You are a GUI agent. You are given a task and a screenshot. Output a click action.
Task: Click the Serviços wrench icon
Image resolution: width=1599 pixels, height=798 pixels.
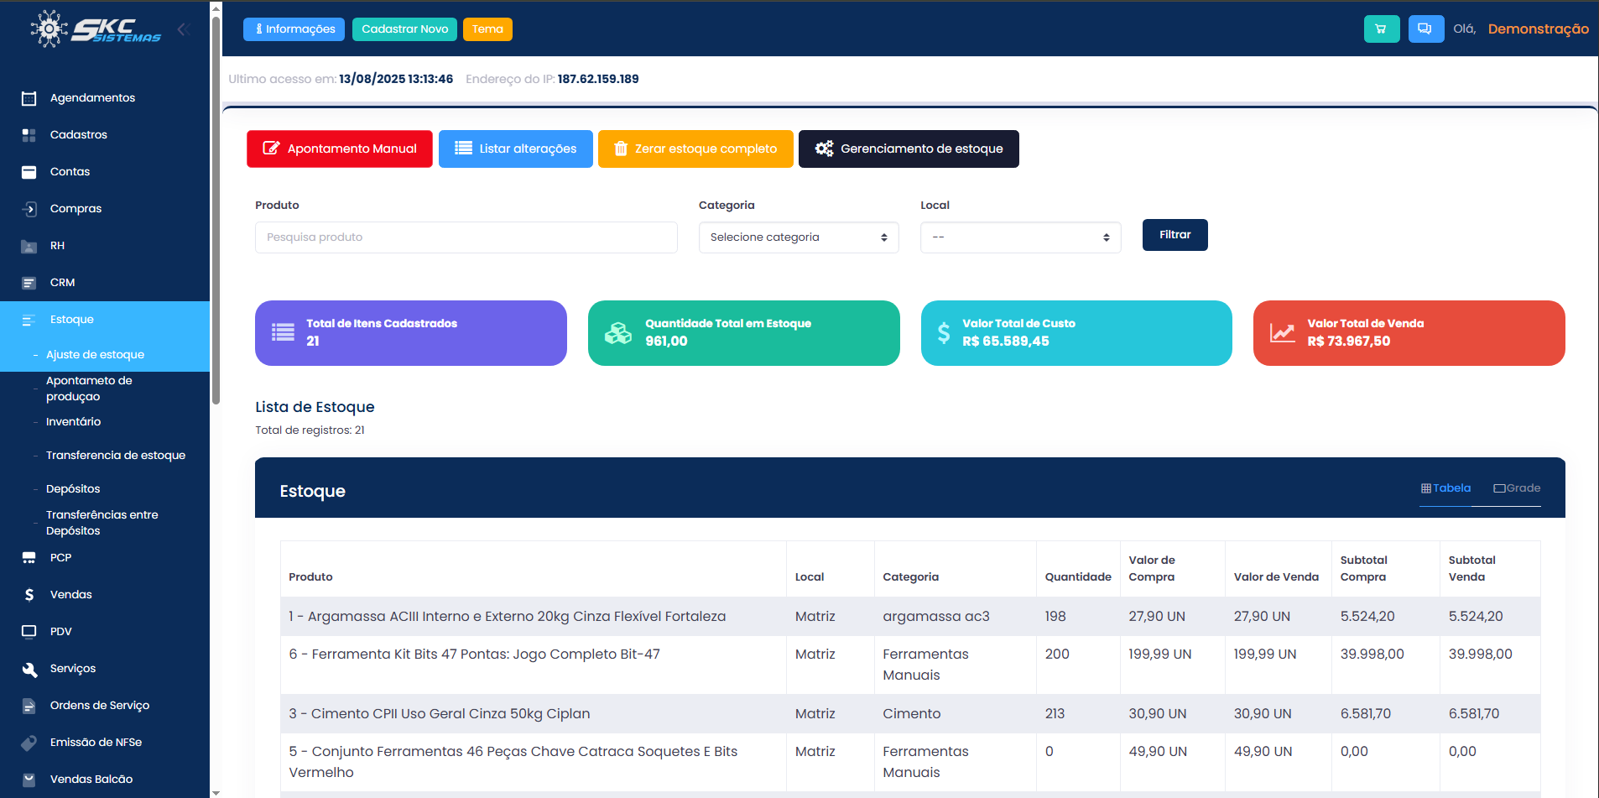29,669
